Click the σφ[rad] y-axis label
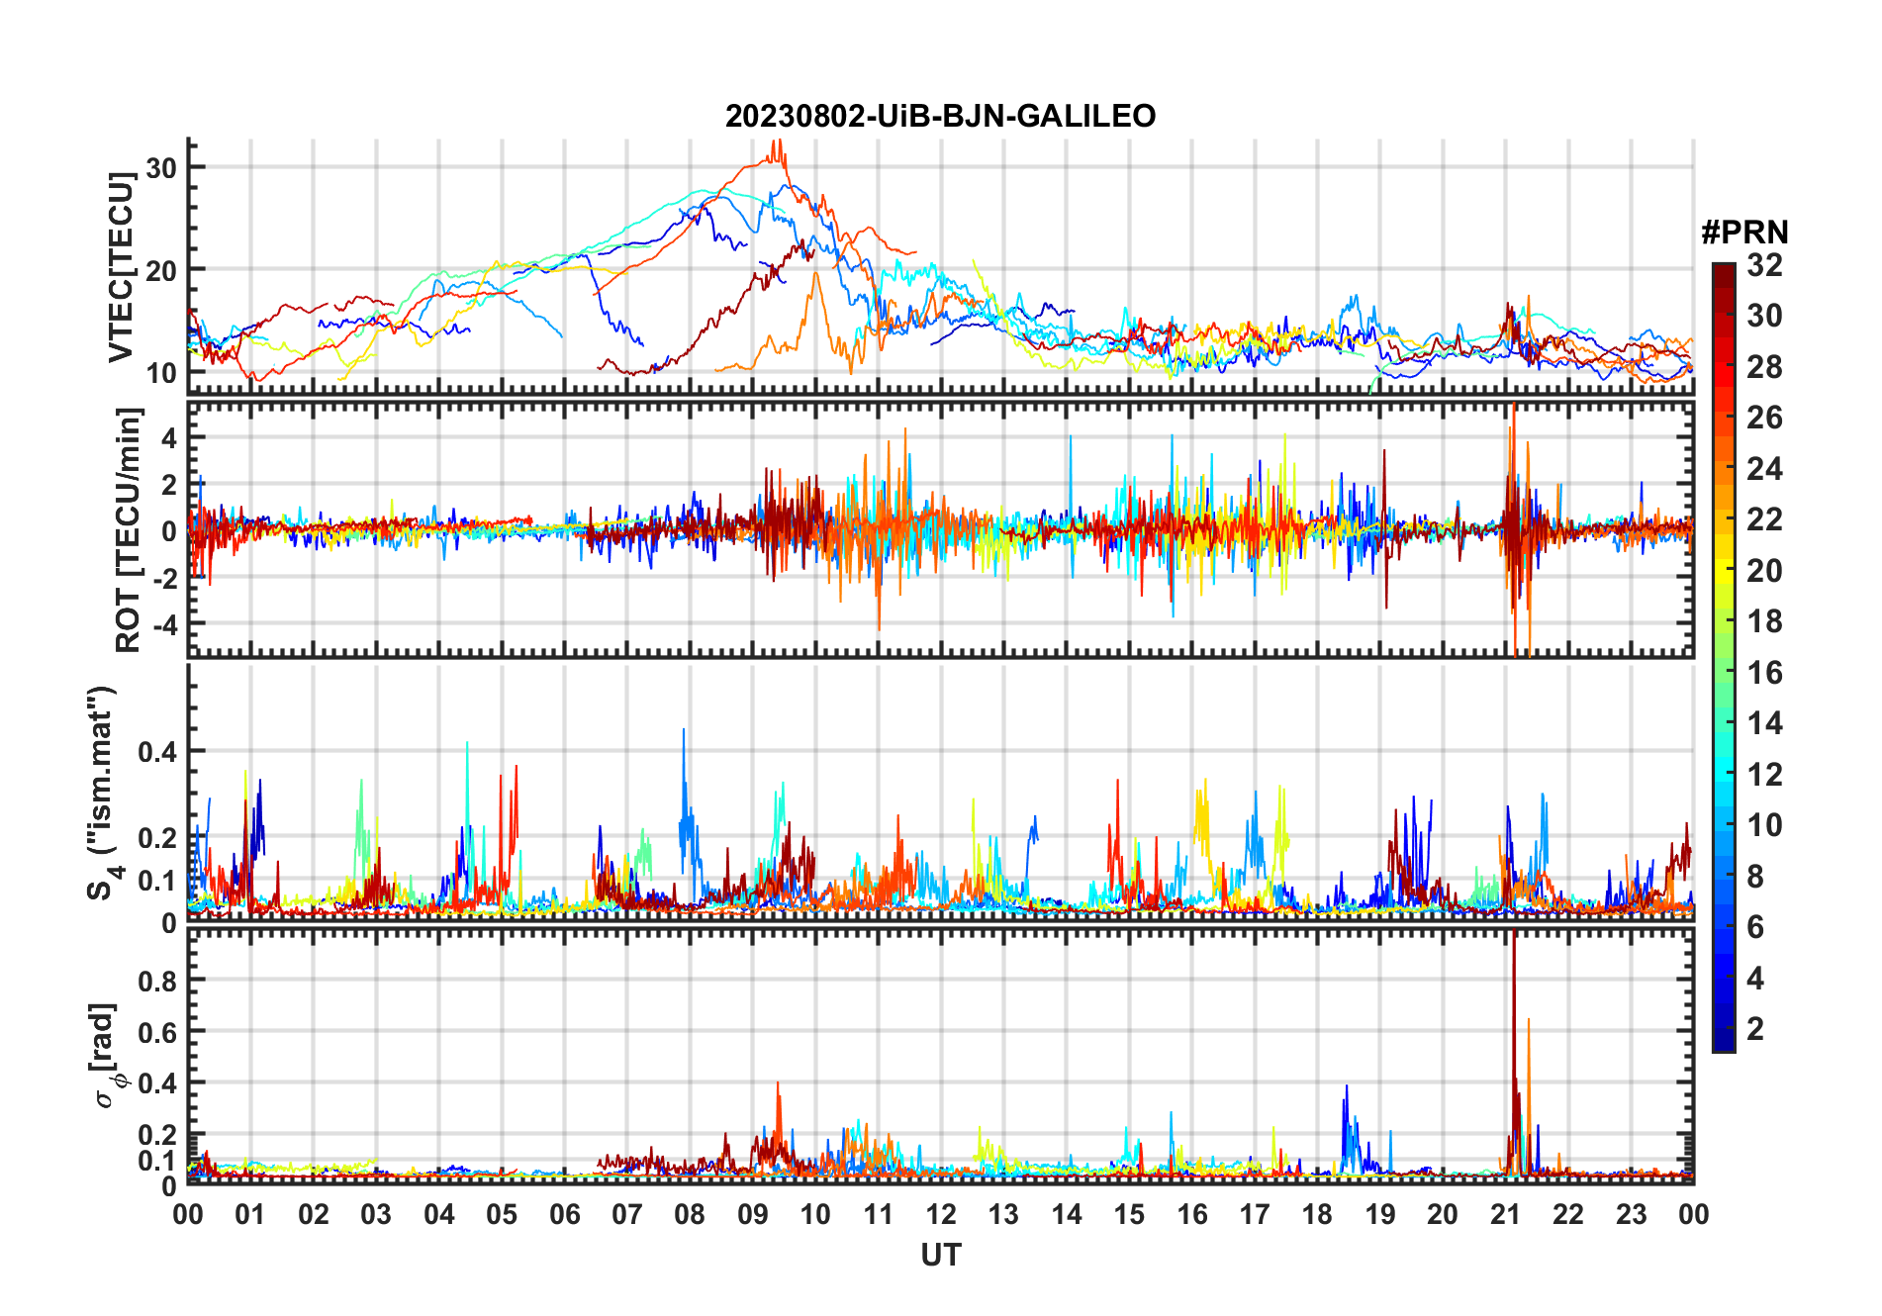Screen dimensions: 1882x1316 (105, 1056)
